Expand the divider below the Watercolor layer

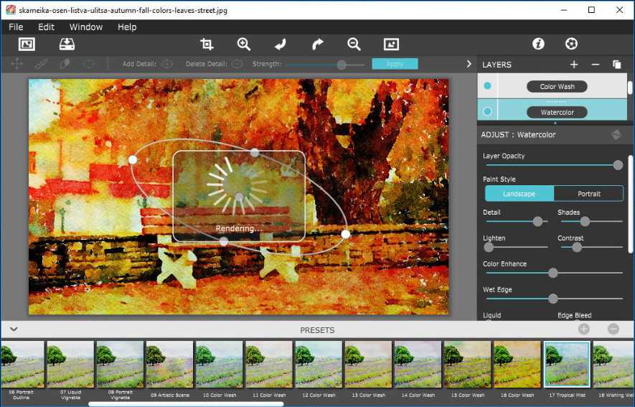tap(555, 123)
